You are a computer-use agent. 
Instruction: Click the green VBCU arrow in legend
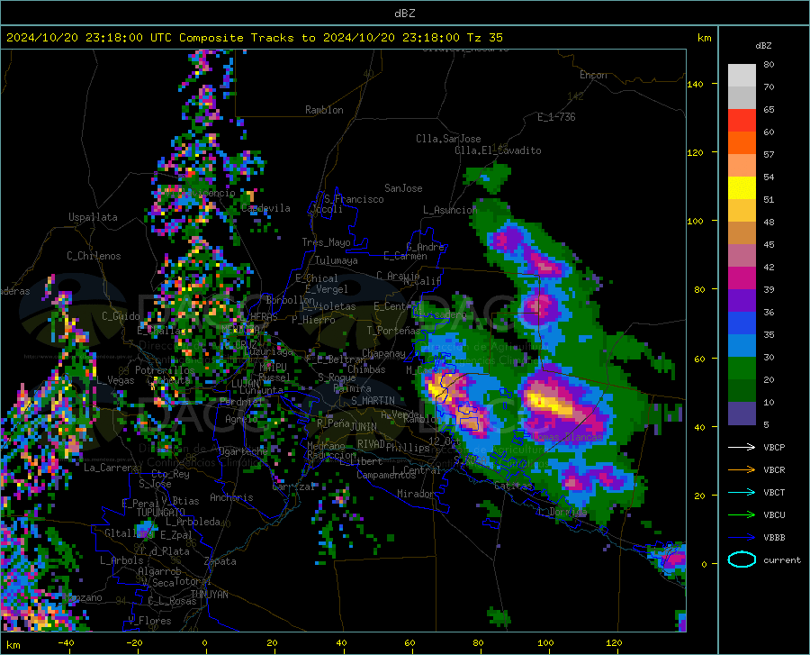[742, 515]
